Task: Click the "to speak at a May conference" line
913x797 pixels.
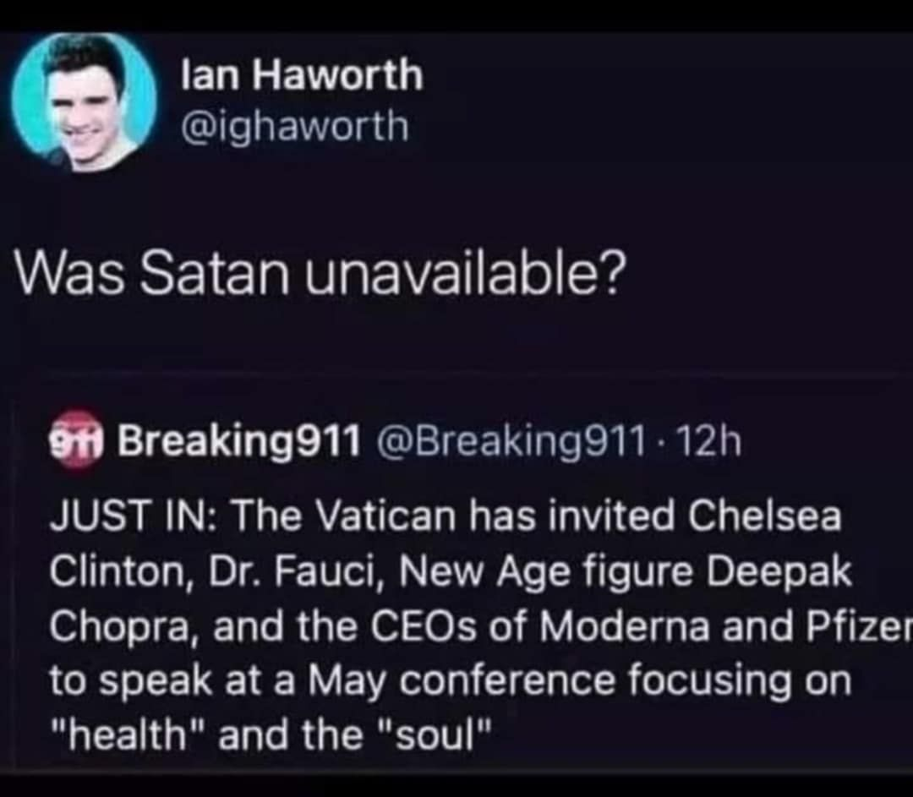Action: click(x=450, y=681)
